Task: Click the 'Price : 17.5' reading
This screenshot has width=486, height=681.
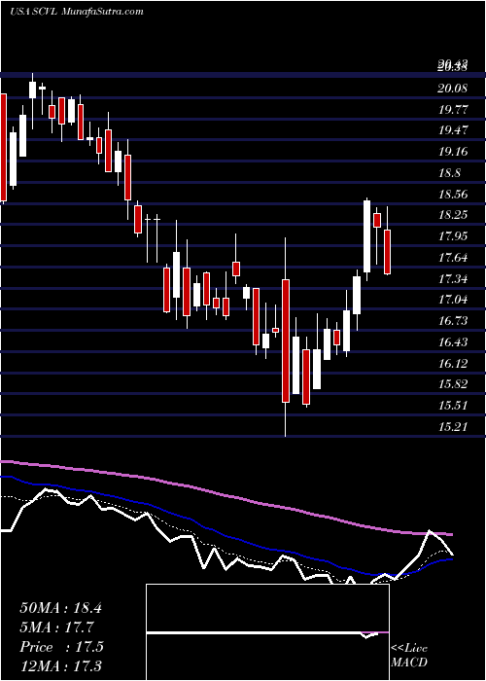Action: (61, 647)
